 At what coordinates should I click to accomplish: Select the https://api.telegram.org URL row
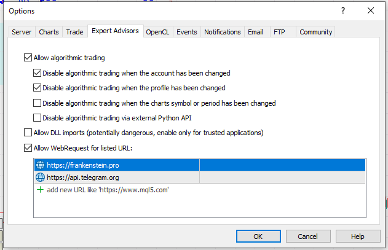coord(117,178)
